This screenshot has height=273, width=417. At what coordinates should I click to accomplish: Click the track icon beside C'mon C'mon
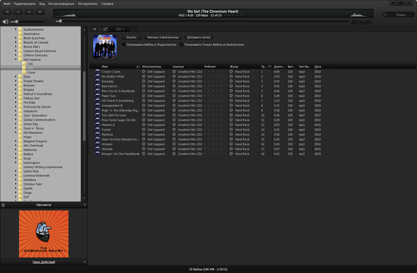tap(98, 72)
